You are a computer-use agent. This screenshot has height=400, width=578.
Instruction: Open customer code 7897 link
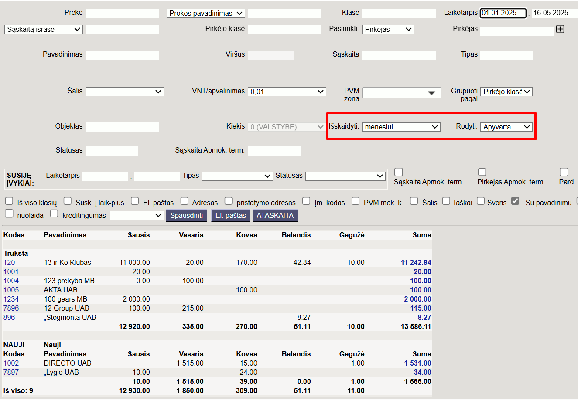[x=11, y=372]
